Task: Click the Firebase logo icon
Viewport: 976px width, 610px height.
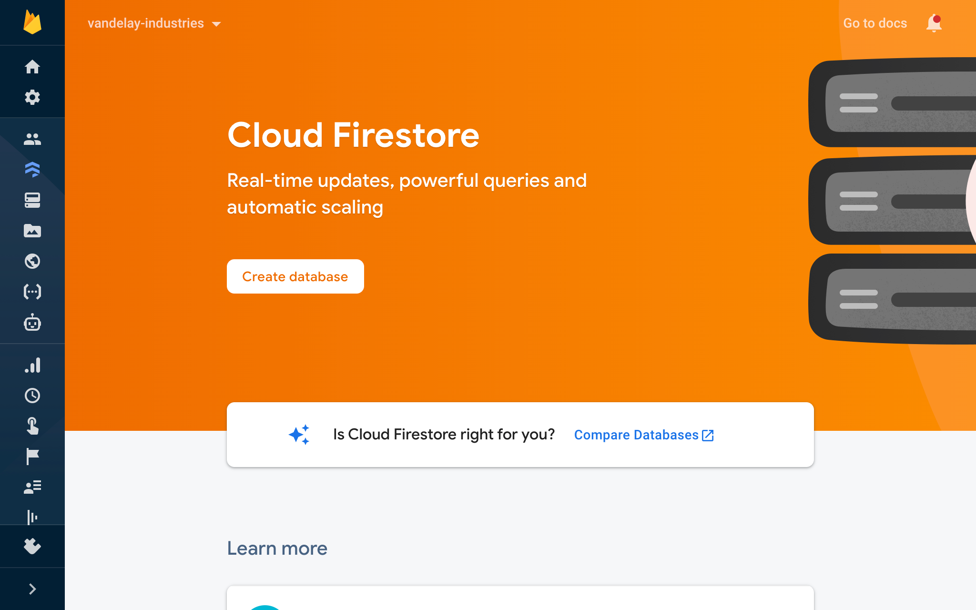Action: coord(32,22)
